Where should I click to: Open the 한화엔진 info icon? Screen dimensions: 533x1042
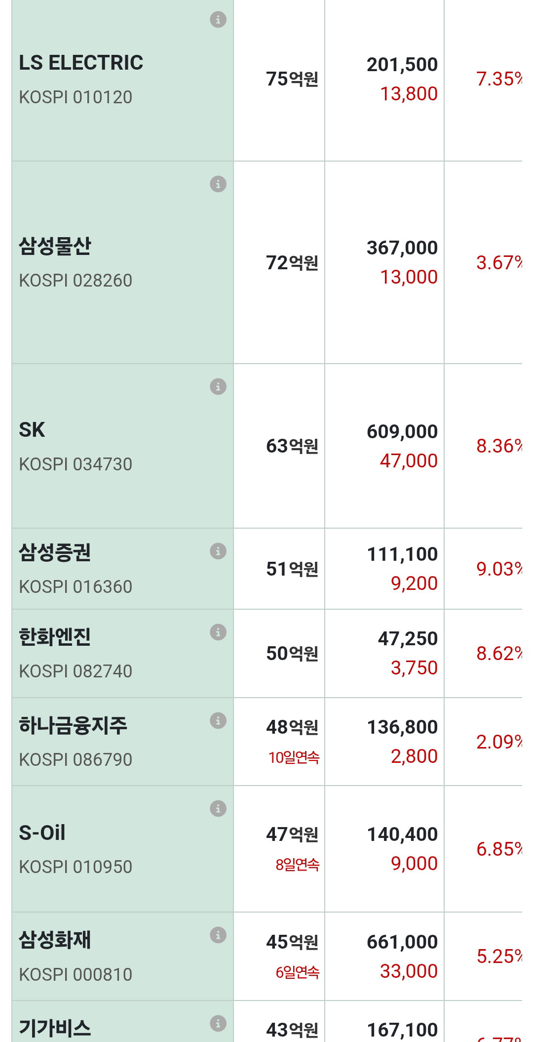click(218, 632)
